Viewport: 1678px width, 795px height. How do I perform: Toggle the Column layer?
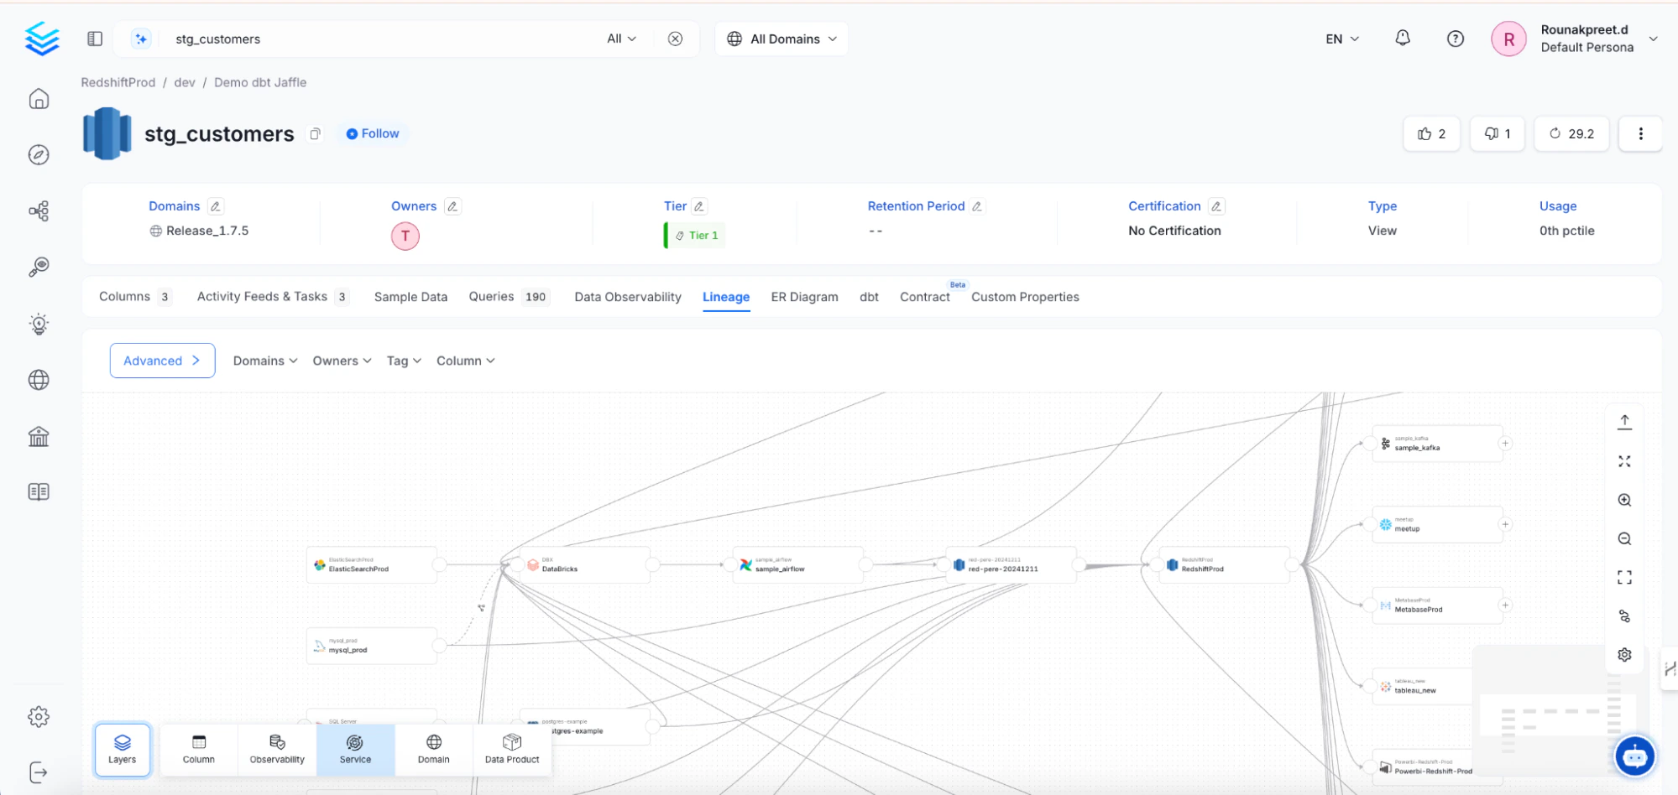(x=199, y=750)
